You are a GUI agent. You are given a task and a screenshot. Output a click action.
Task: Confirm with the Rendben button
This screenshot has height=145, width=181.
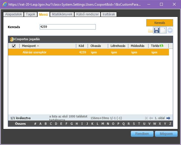(142, 134)
